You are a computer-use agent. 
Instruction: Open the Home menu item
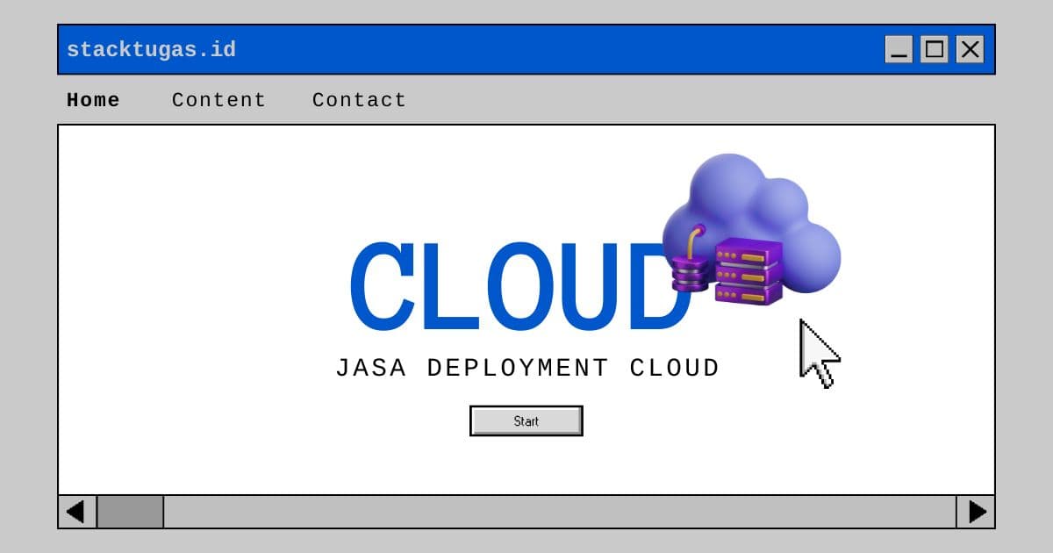(x=93, y=100)
